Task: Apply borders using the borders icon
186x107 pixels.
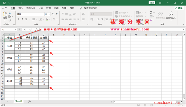Action: point(33,19)
